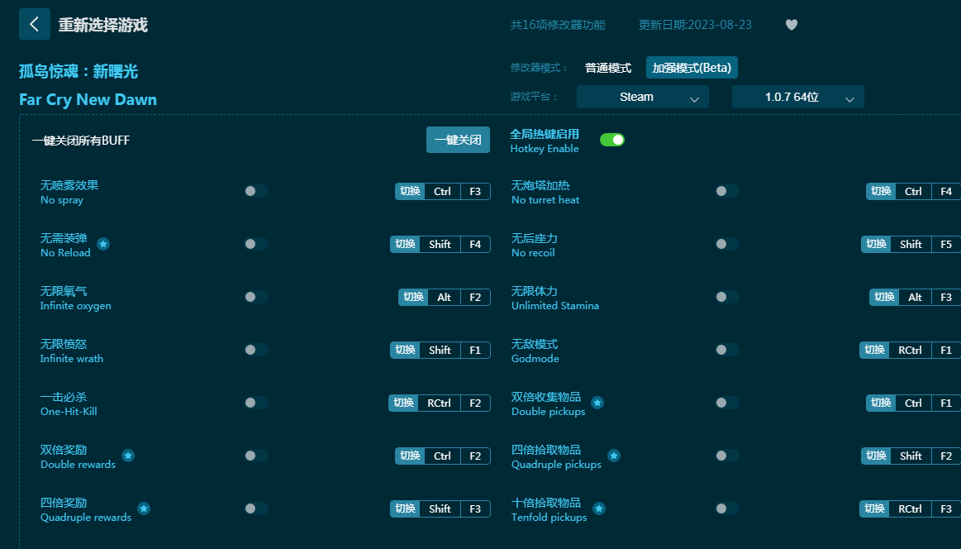Click the heart favorite icon
This screenshot has height=549, width=961.
[x=792, y=25]
